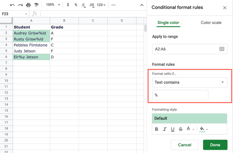
Task: Open the fill color bucket picker
Action: click(203, 129)
